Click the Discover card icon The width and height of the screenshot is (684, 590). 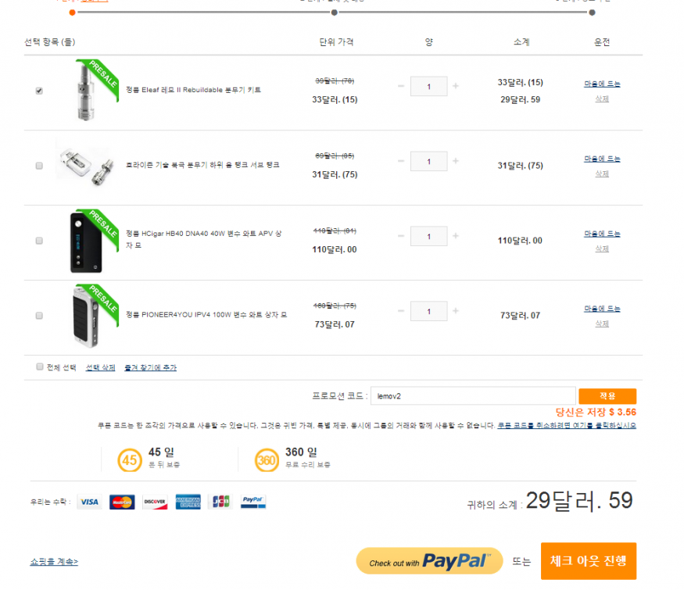(x=155, y=502)
